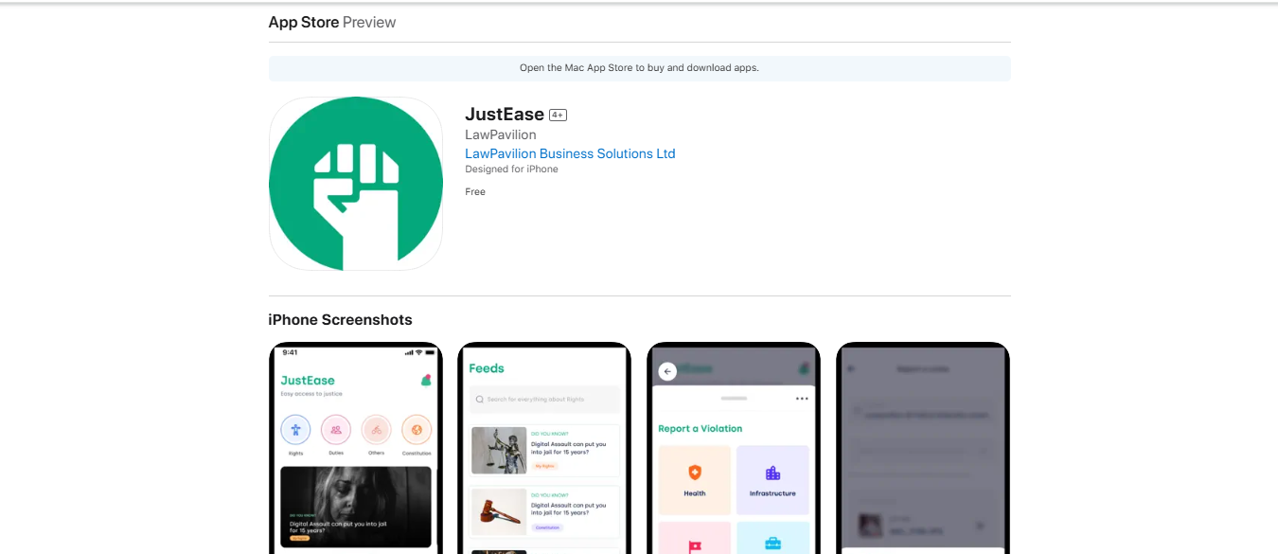Open LawPavilion Business Solutions Ltd developer link

pos(570,153)
